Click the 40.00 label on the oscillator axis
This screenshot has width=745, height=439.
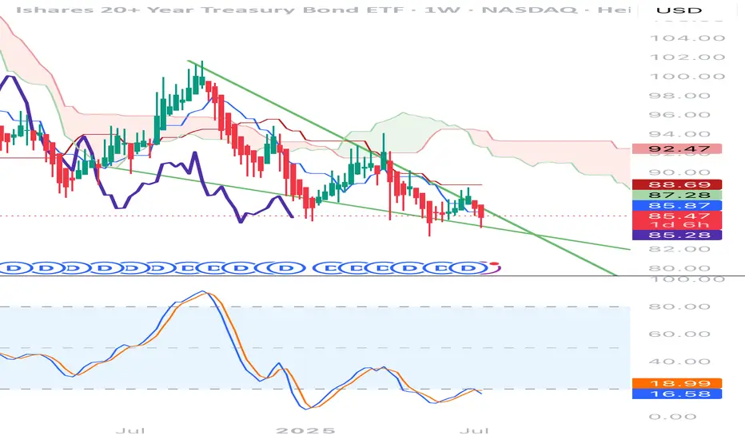click(679, 361)
